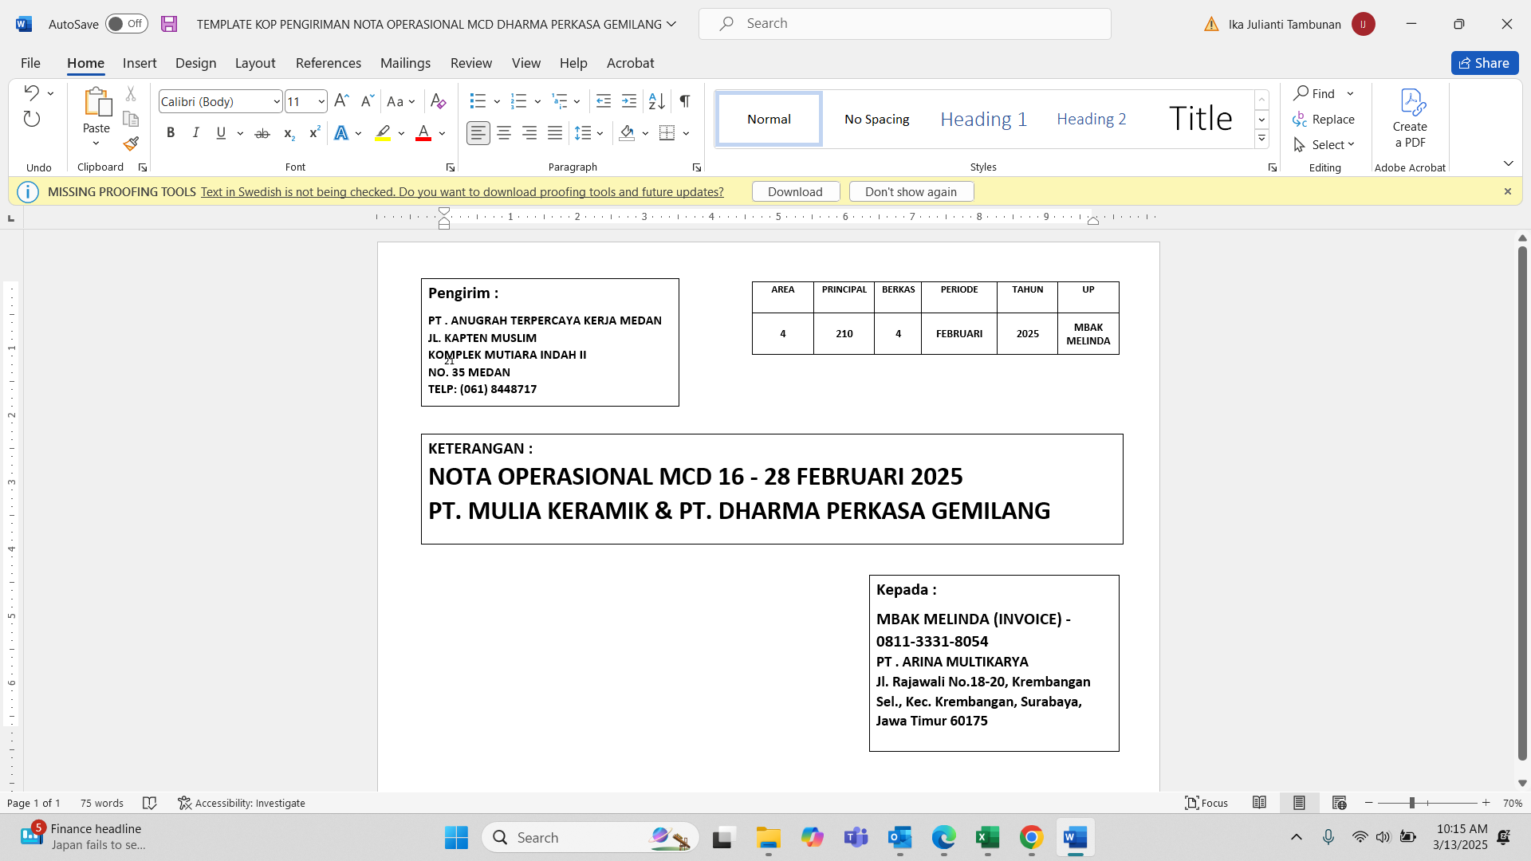Click the Copy icon

pyautogui.click(x=131, y=120)
